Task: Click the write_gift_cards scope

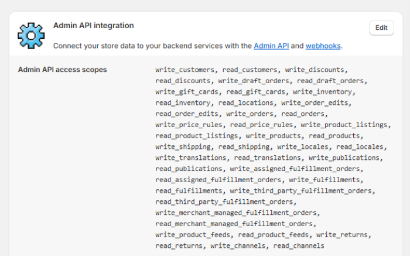Action: pyautogui.click(x=188, y=92)
